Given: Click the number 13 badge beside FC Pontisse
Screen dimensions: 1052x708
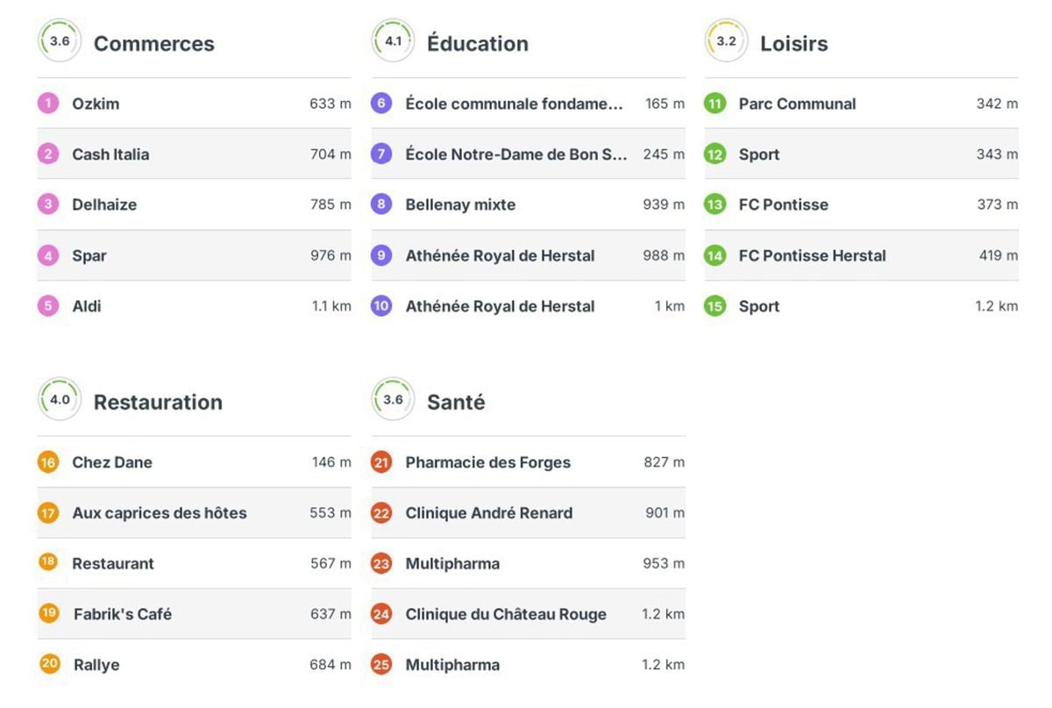Looking at the screenshot, I should pyautogui.click(x=715, y=204).
